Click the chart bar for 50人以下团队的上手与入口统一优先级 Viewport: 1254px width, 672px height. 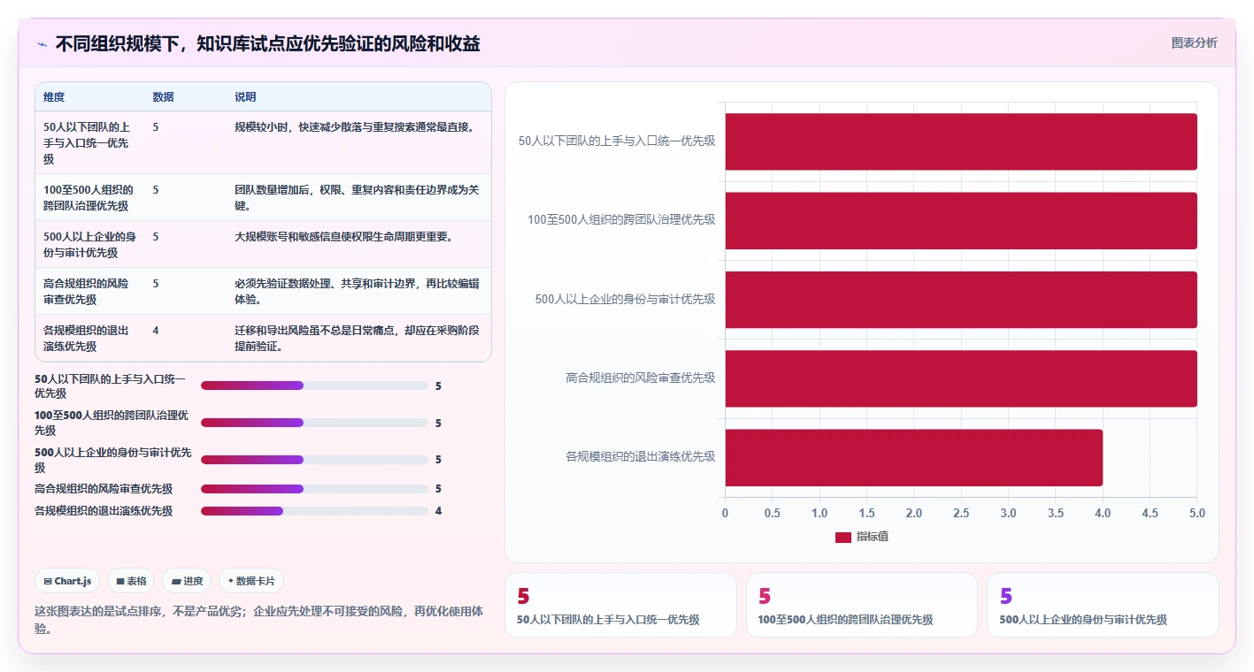[x=961, y=141]
